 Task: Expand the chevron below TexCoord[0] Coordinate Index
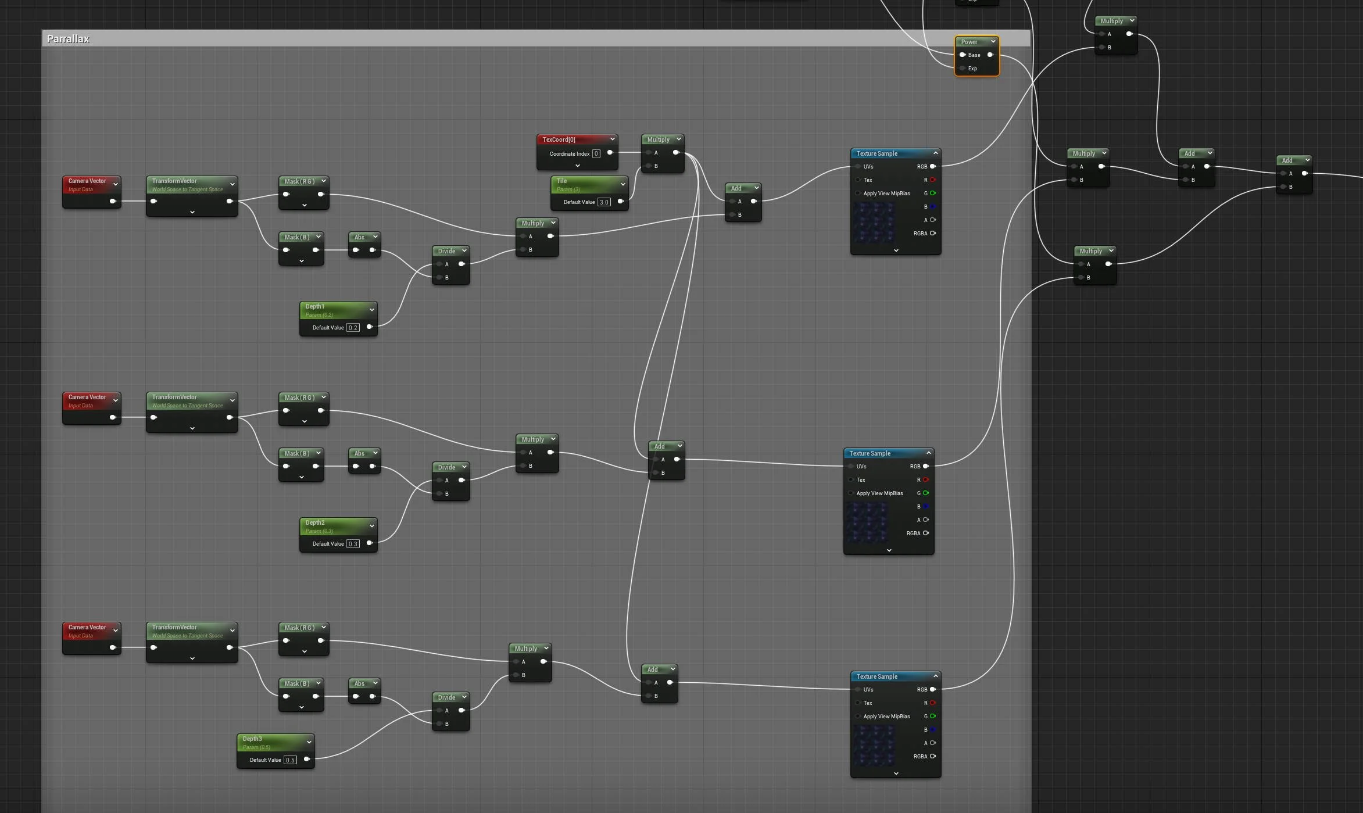click(x=578, y=166)
